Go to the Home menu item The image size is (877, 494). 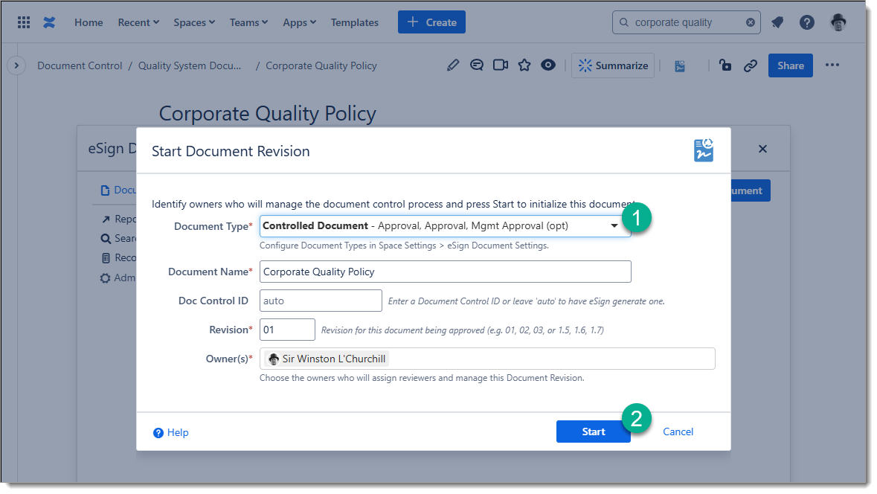[x=89, y=22]
